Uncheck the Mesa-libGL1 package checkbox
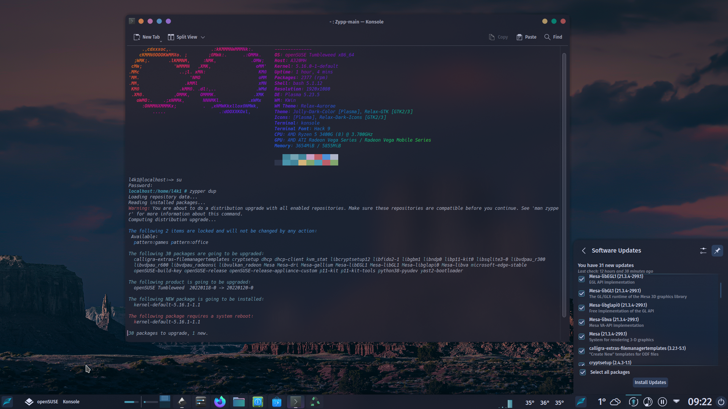728x409 pixels. pyautogui.click(x=582, y=293)
